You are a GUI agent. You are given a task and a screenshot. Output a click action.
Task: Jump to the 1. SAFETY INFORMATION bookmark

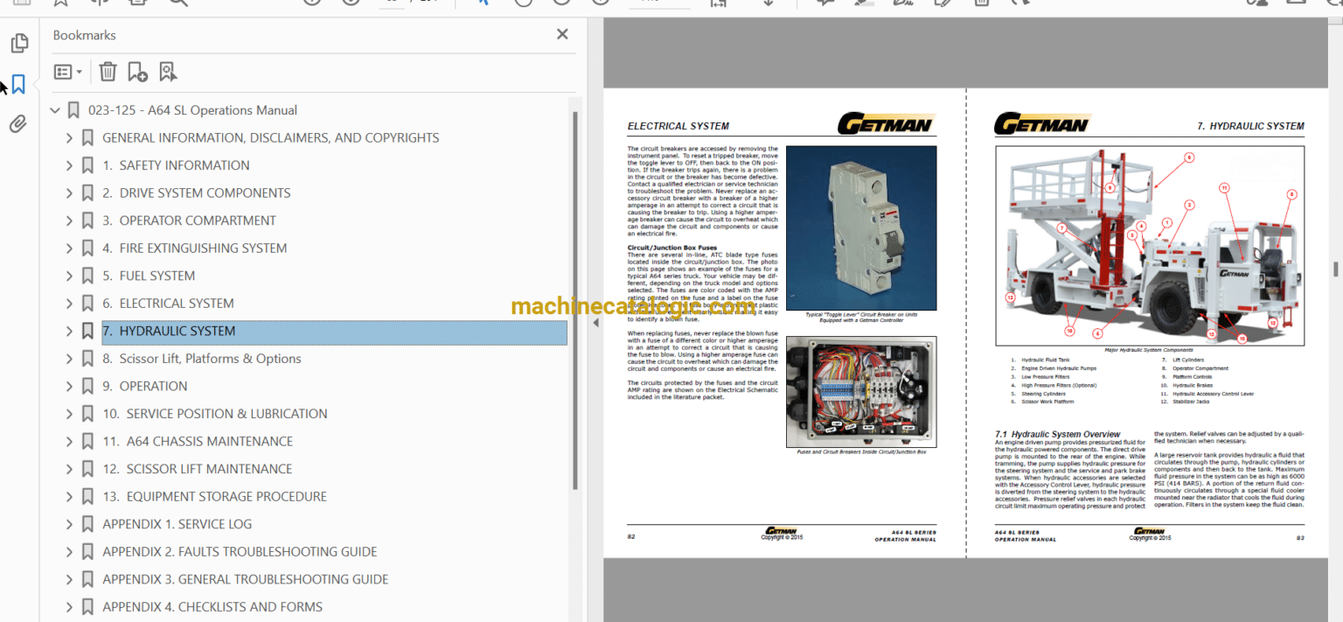tap(176, 165)
